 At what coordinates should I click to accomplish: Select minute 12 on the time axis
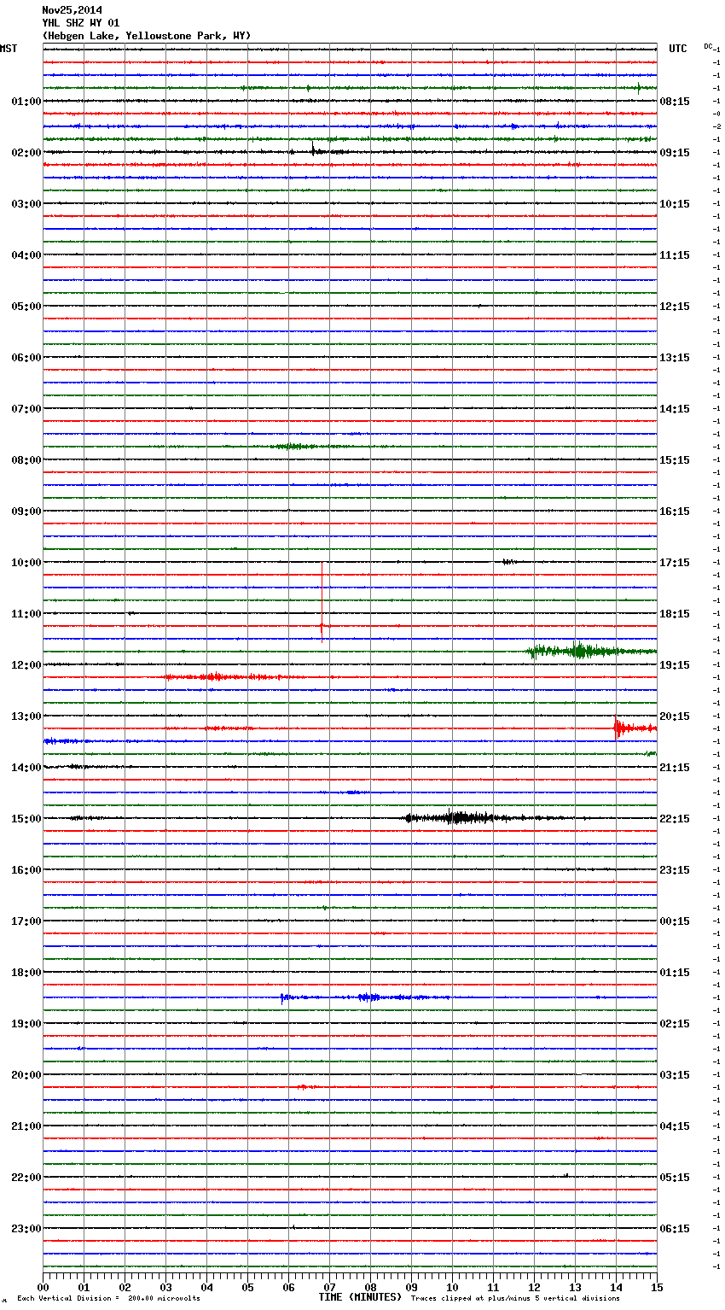tap(534, 1287)
